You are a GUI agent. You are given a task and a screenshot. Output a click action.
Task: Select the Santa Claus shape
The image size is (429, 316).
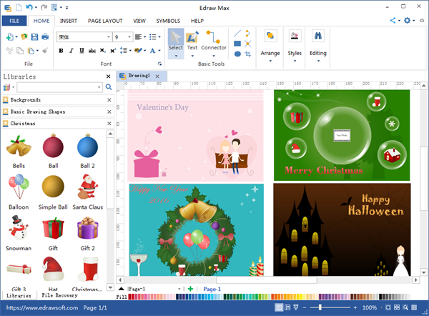(x=87, y=189)
